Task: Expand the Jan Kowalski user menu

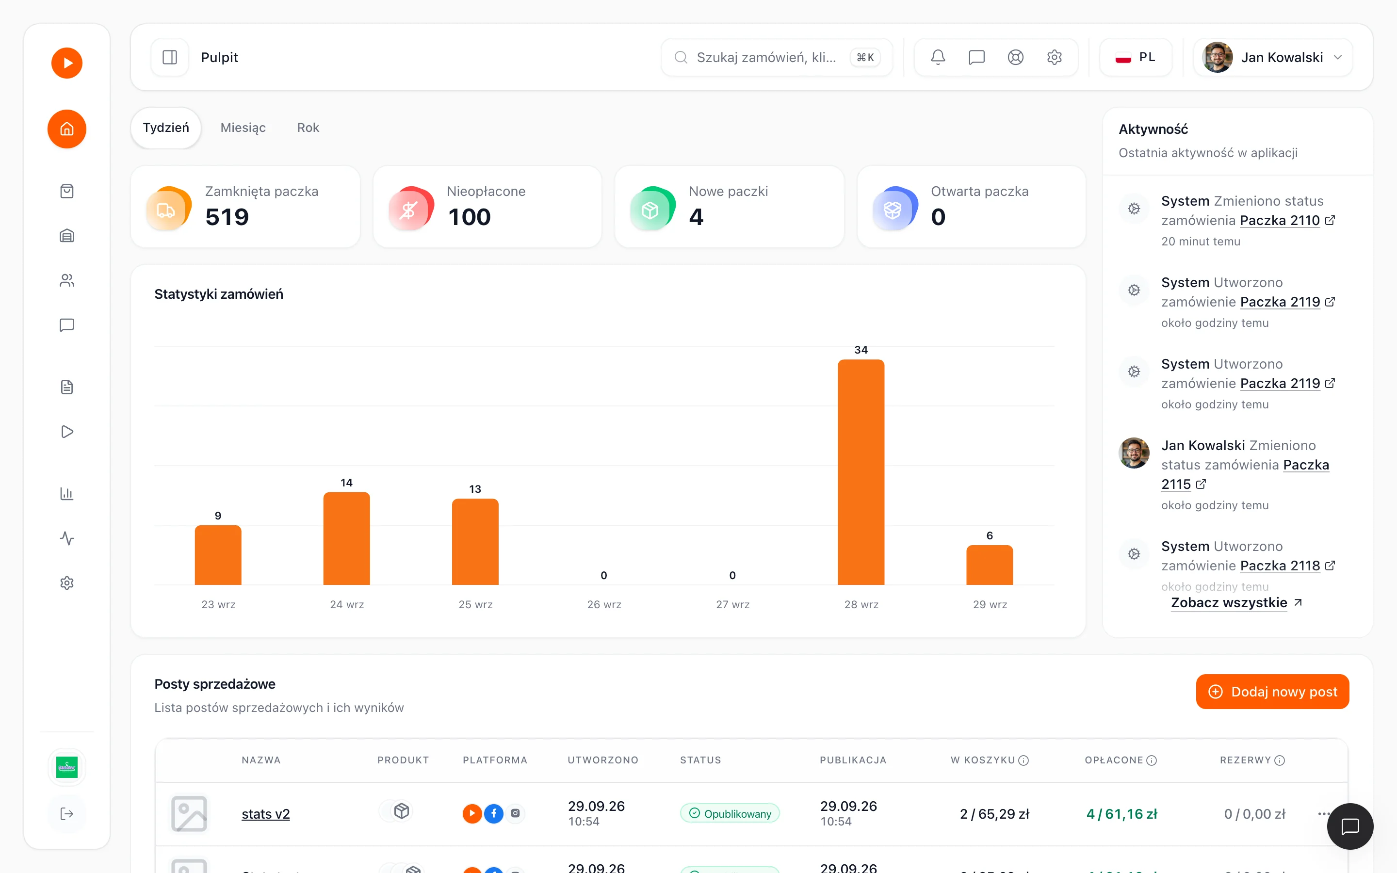Action: click(x=1273, y=57)
